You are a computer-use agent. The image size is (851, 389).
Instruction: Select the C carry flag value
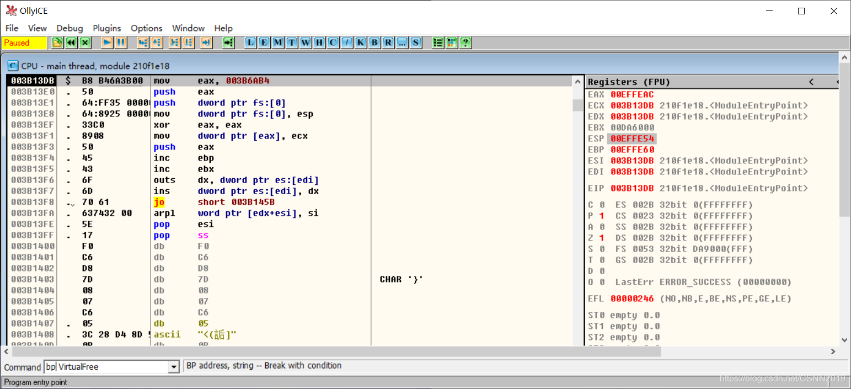point(602,205)
